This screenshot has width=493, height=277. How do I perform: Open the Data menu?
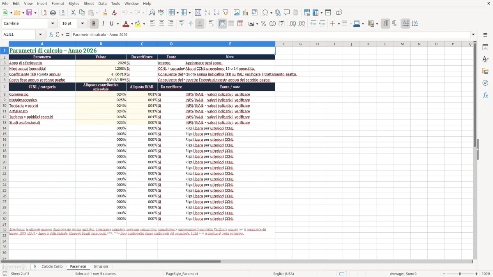click(102, 3)
